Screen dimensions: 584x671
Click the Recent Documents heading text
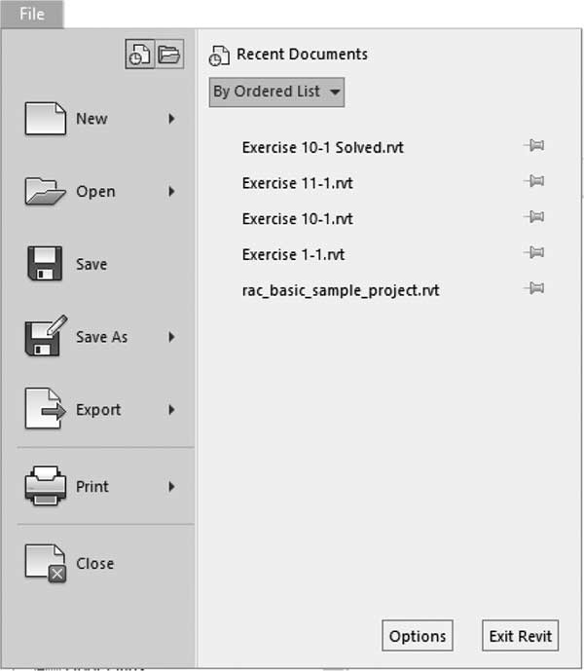(x=302, y=55)
